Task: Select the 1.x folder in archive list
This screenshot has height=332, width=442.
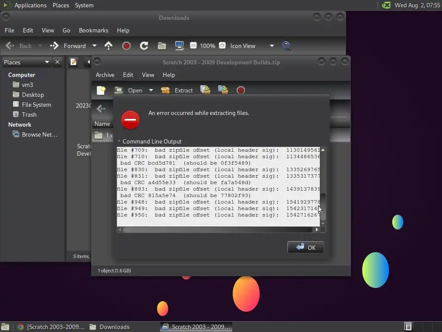Action: pos(103,135)
